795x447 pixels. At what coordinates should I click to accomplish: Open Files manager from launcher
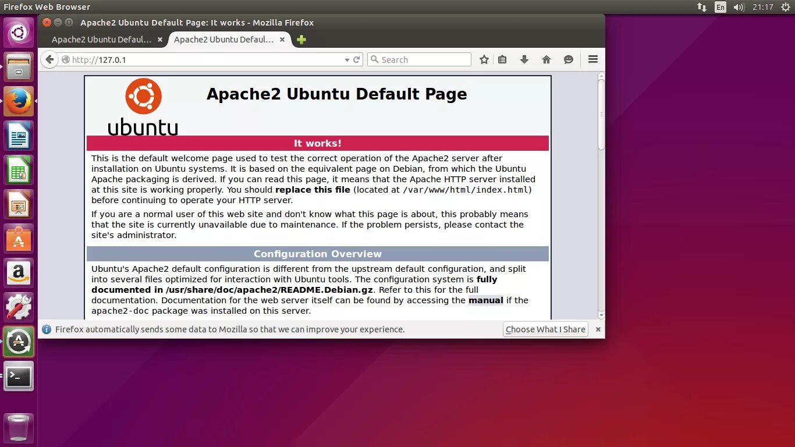click(19, 67)
